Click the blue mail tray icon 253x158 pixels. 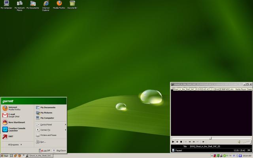click(x=240, y=156)
